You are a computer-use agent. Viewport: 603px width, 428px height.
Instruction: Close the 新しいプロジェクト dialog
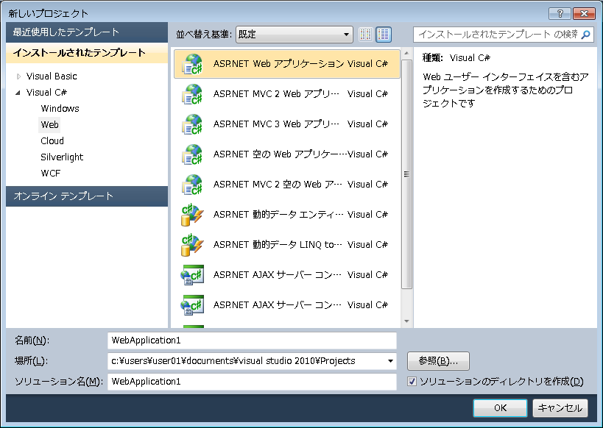click(584, 14)
